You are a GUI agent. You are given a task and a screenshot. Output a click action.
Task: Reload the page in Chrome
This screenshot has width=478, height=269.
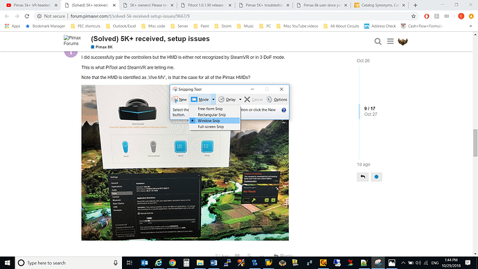coord(27,16)
